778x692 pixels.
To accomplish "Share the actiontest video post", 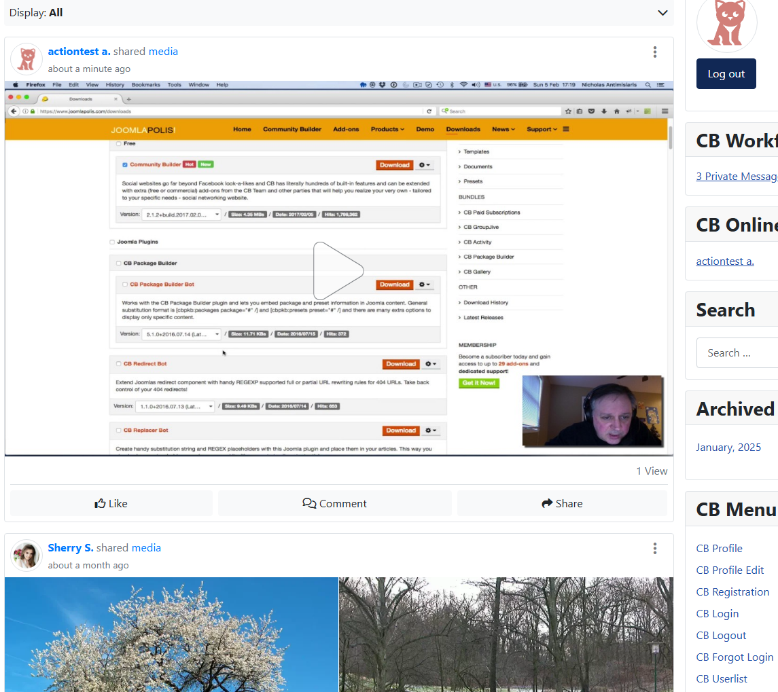I will click(x=562, y=503).
